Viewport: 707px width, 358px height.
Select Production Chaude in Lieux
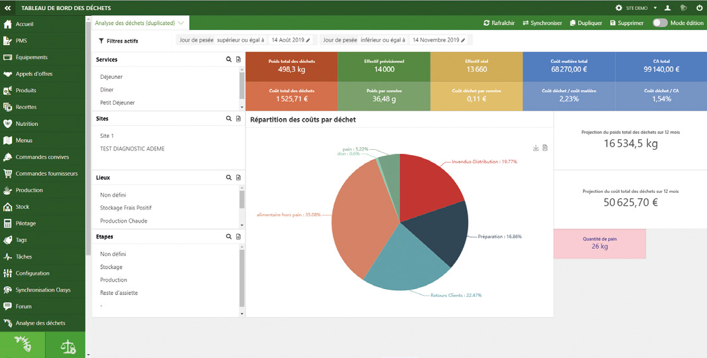pyautogui.click(x=123, y=221)
